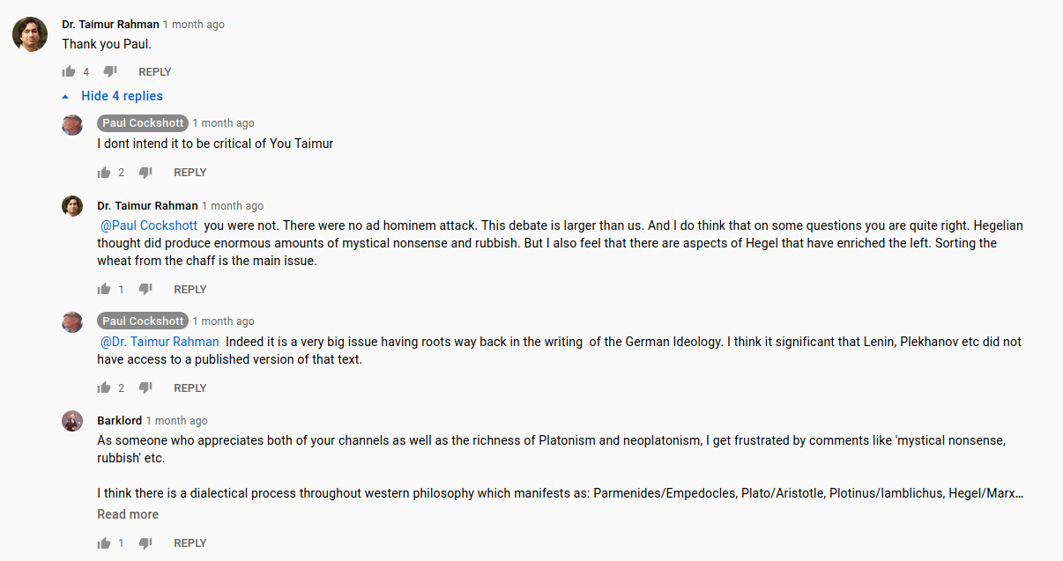
Task: Reply to the "Thank you Paul" comment
Action: pos(155,72)
